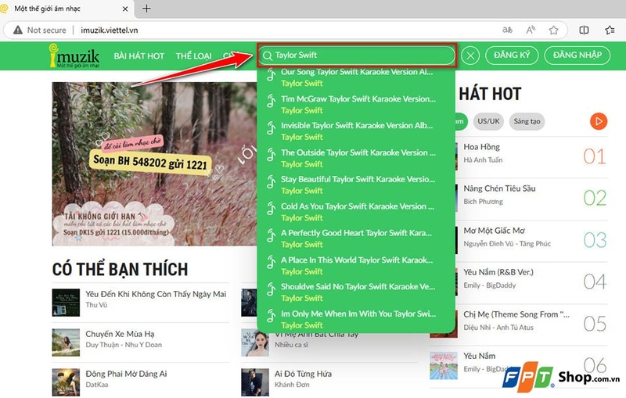Viewport: 626px width, 398px height.
Task: Click the imuzik.viettel.vn address bar
Action: click(109, 30)
